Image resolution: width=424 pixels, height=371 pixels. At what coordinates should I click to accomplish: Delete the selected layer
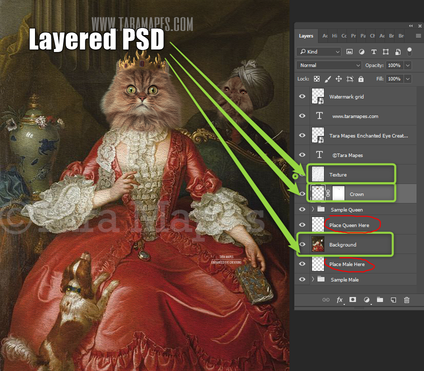click(x=406, y=299)
